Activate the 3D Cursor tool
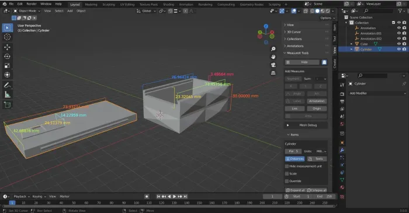Viewport: 409px width, 213px height. point(7,37)
